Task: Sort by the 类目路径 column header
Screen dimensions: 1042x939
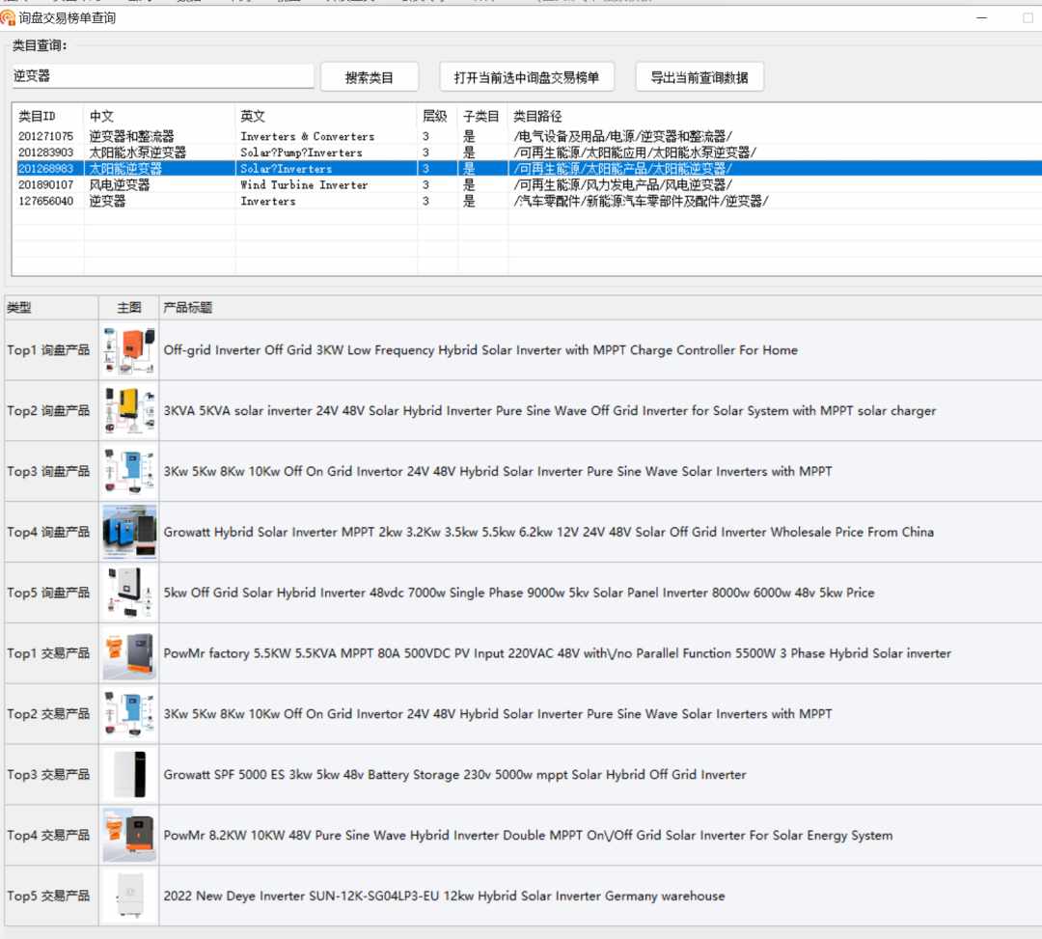Action: [x=537, y=116]
